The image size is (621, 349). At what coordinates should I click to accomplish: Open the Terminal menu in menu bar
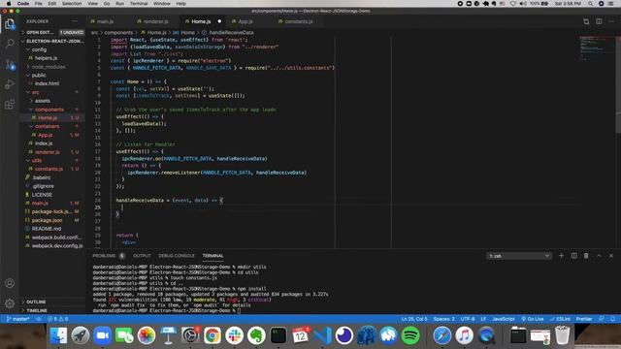click(139, 4)
